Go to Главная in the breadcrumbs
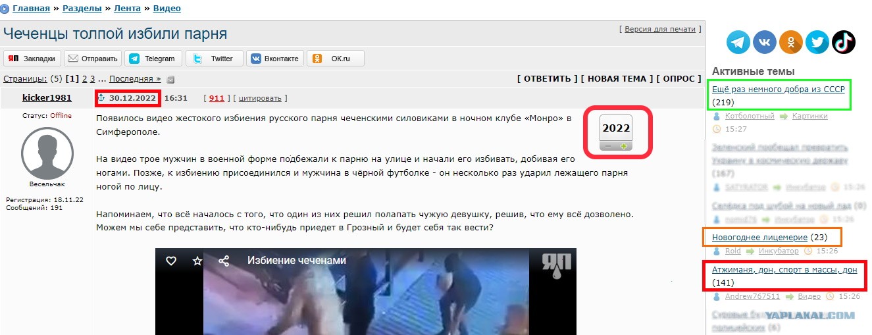872x335 pixels. 33,9
